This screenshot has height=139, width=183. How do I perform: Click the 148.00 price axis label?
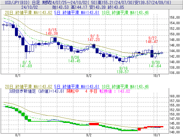(x=174, y=40)
